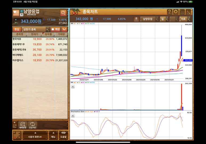Open the help question mark in 종목차트 header
Viewport: 206px width, 144px height.
(169, 12)
